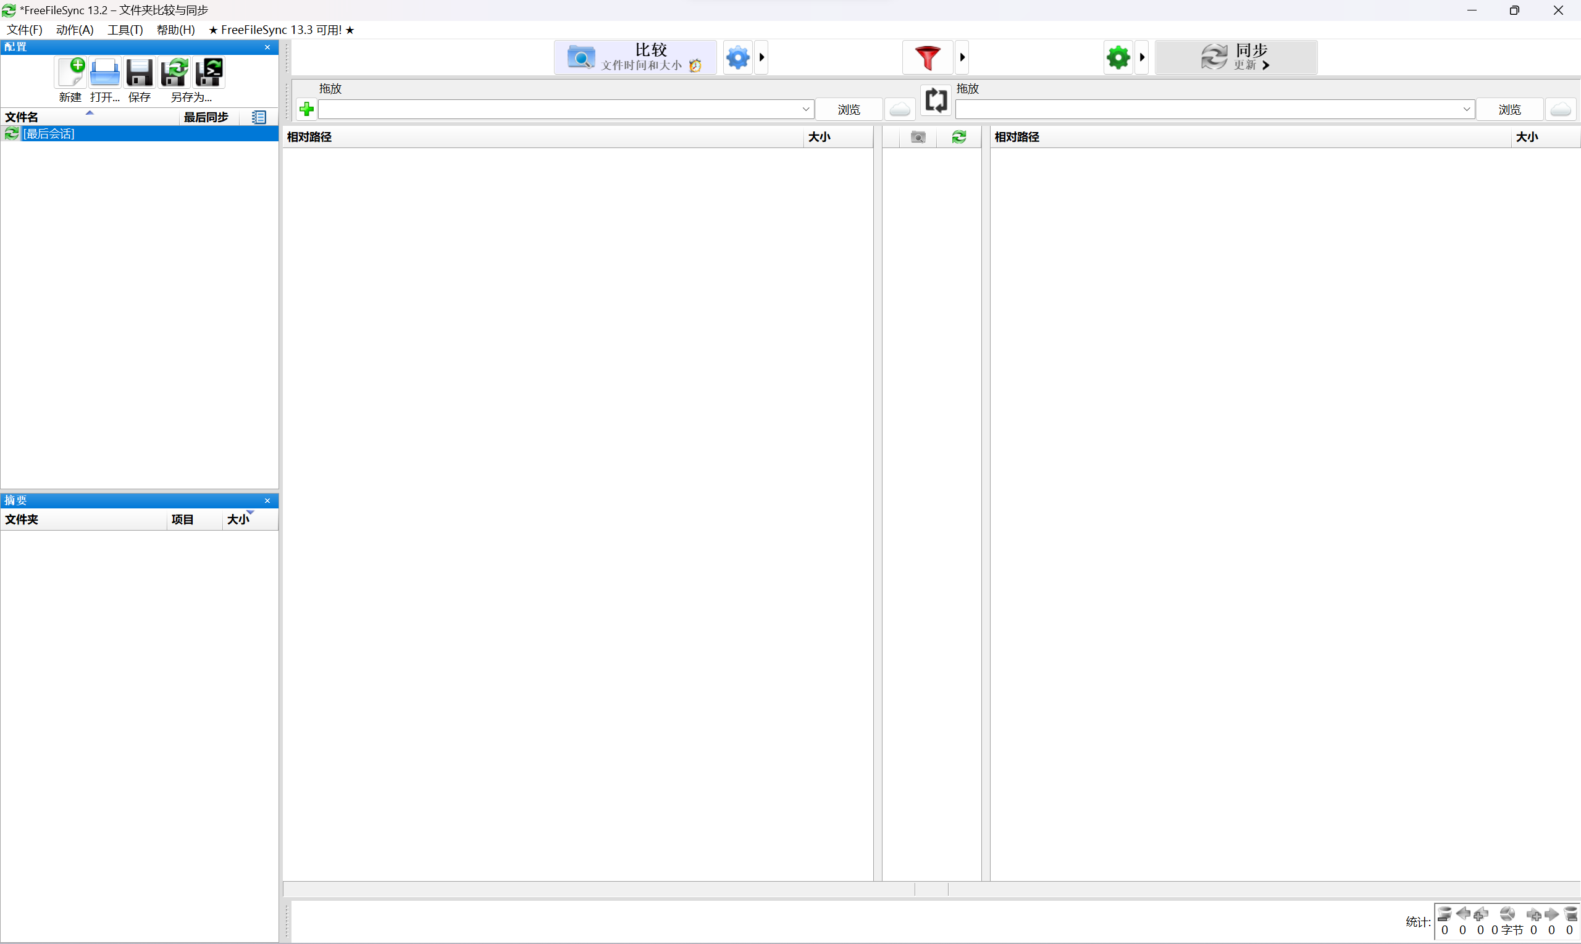Viewport: 1581px width, 944px height.
Task: Select [最后会话] configuration row
Action: click(x=140, y=134)
